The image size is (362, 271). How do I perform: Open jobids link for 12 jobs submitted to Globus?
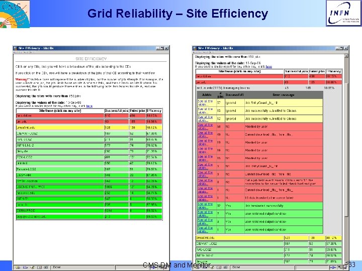point(205,118)
